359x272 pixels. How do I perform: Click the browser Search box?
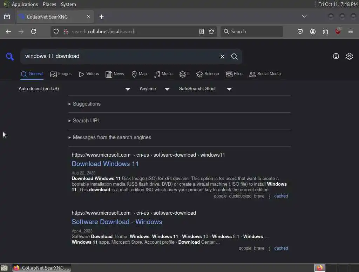(x=252, y=31)
